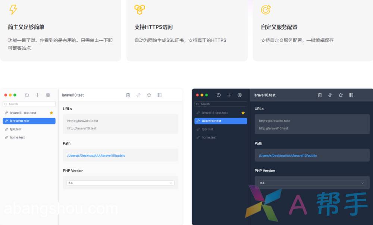Click the power icon in the light-theme window

pyautogui.click(x=27, y=95)
